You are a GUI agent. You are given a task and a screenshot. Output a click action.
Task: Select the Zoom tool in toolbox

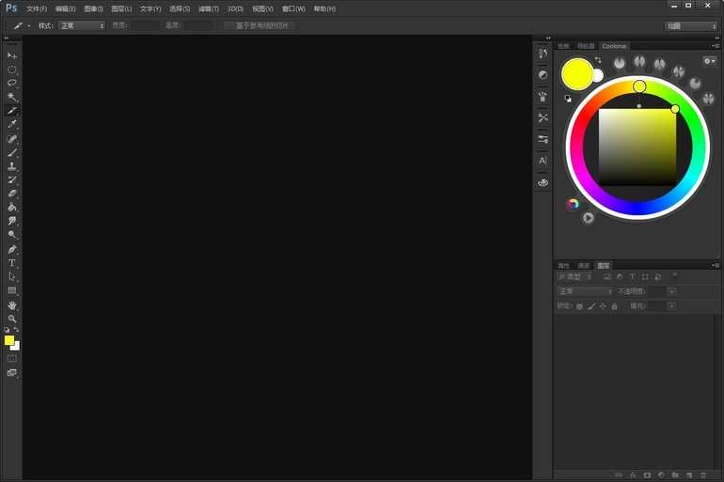pyautogui.click(x=12, y=319)
